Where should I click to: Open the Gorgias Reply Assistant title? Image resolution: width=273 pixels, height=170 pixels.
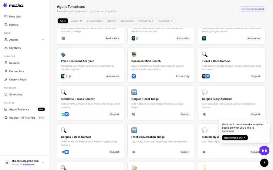point(217,99)
